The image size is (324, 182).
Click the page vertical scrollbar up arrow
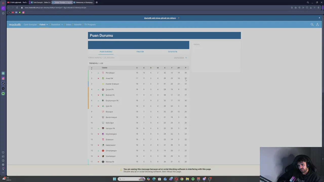tap(322, 16)
